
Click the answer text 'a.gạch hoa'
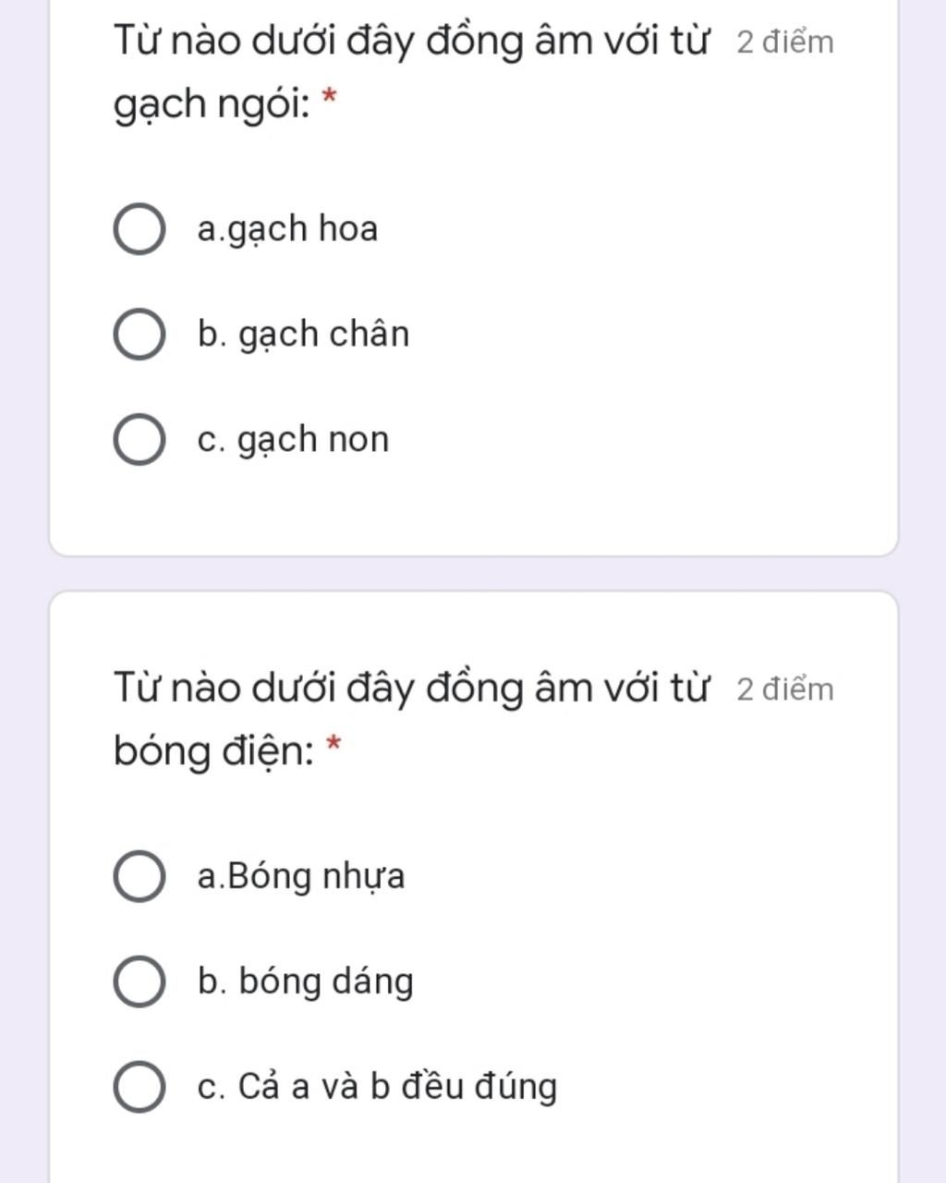pos(287,228)
